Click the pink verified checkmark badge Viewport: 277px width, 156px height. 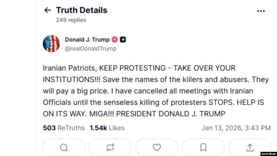pos(115,40)
